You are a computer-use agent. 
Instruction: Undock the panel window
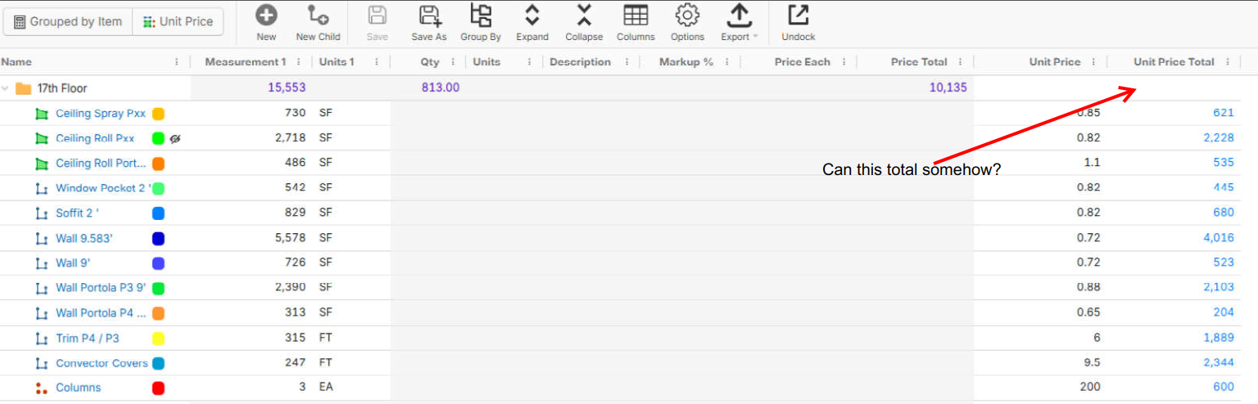798,16
